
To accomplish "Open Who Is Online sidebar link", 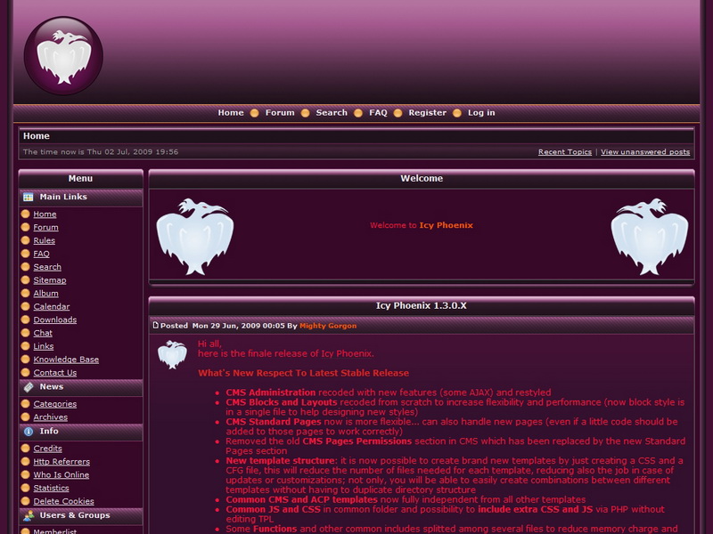I will [x=61, y=475].
